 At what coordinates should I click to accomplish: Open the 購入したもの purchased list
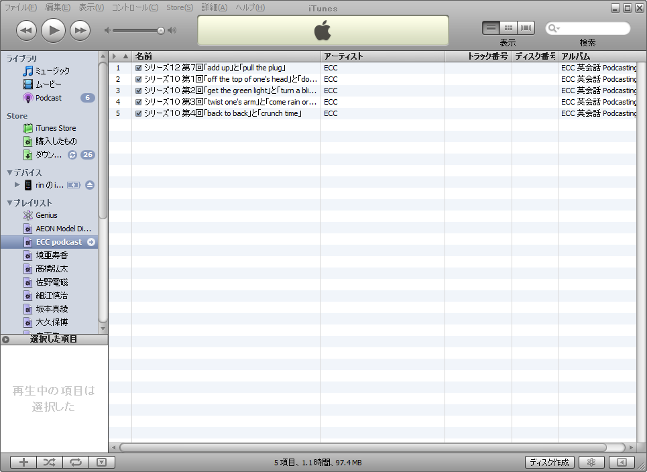tap(50, 141)
